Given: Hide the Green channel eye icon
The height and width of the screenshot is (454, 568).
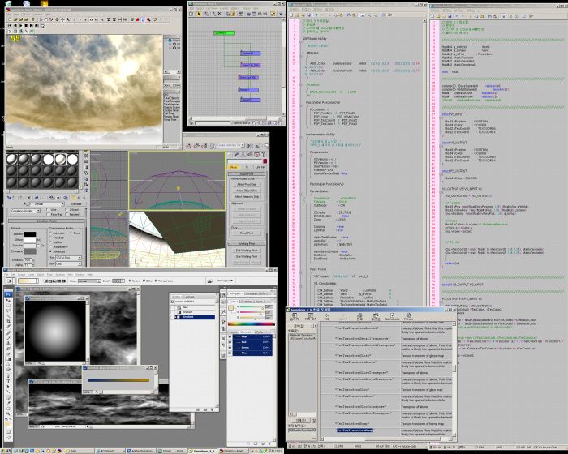Looking at the screenshot, I should 230,348.
